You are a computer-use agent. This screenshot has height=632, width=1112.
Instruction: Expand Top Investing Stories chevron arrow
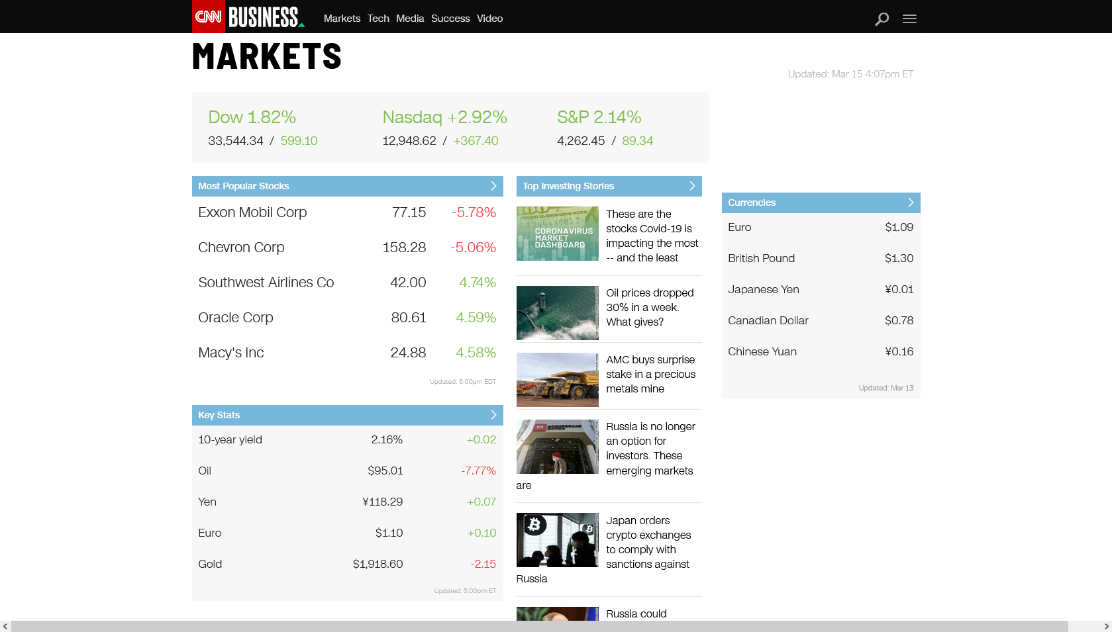click(x=692, y=186)
